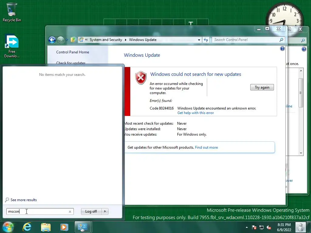The width and height of the screenshot is (311, 233).
Task: Refresh the Windows Update page
Action: (x=206, y=40)
